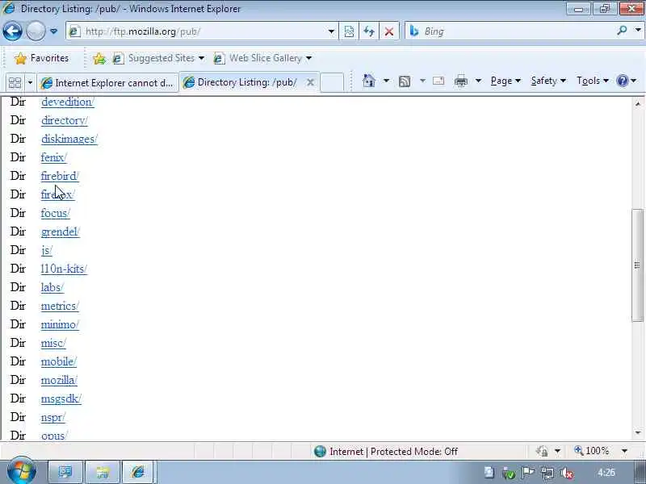
Task: Switch to Internet Explorer cannot display tab
Action: 107,83
